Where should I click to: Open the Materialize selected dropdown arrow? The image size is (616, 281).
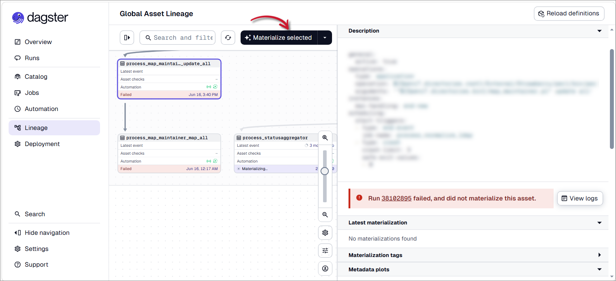[x=325, y=38]
